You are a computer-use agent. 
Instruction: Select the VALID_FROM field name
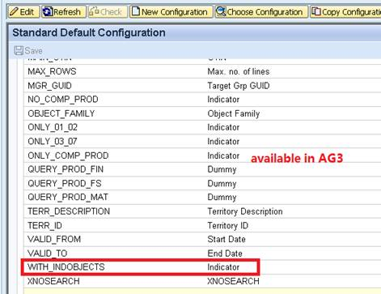click(54, 239)
